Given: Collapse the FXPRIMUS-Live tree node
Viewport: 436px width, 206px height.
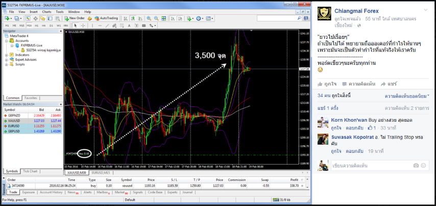Looking at the screenshot, I should point(12,45).
